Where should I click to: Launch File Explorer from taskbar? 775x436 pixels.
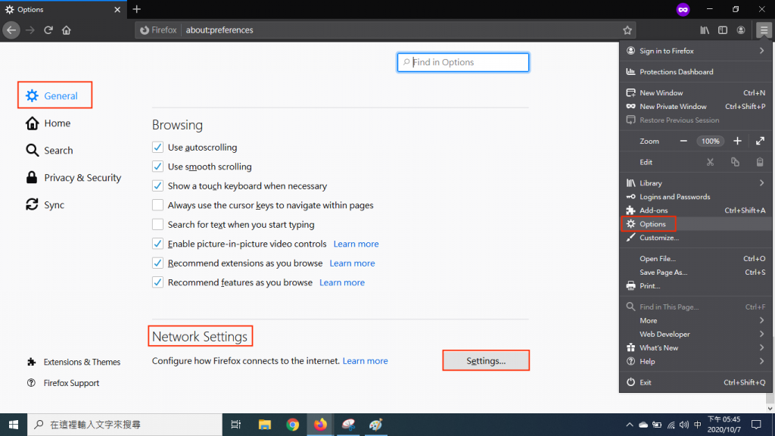tap(264, 425)
